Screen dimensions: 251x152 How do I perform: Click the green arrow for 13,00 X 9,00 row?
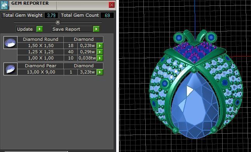coord(100,72)
